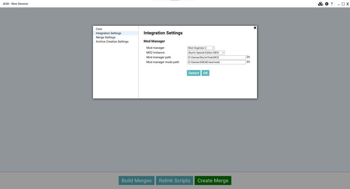Open settings gear icon in title bar
The width and height of the screenshot is (350, 189).
[326, 4]
